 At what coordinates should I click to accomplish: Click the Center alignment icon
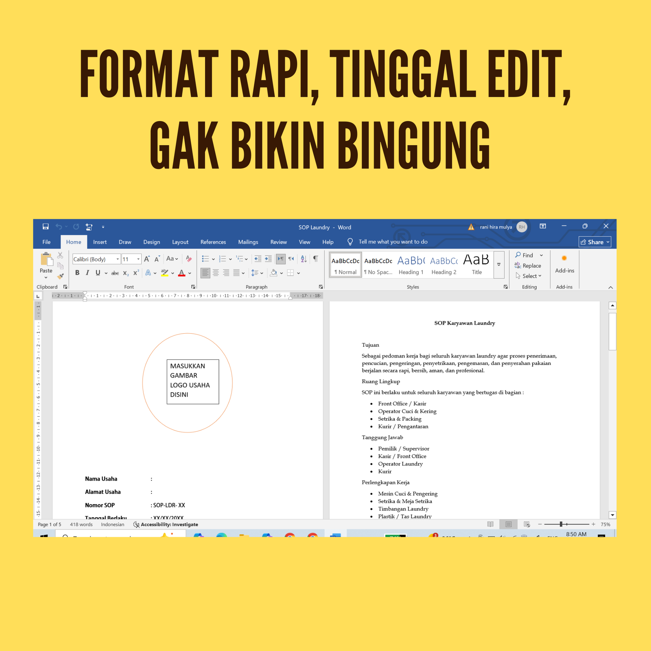[216, 273]
